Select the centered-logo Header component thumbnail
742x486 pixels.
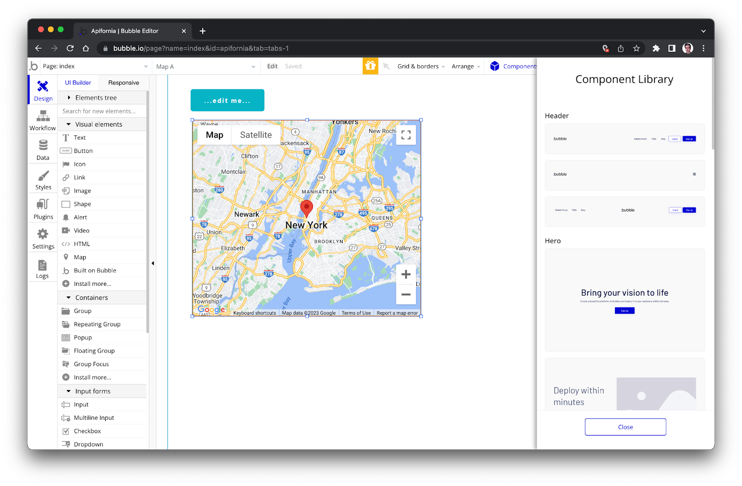[x=625, y=211]
